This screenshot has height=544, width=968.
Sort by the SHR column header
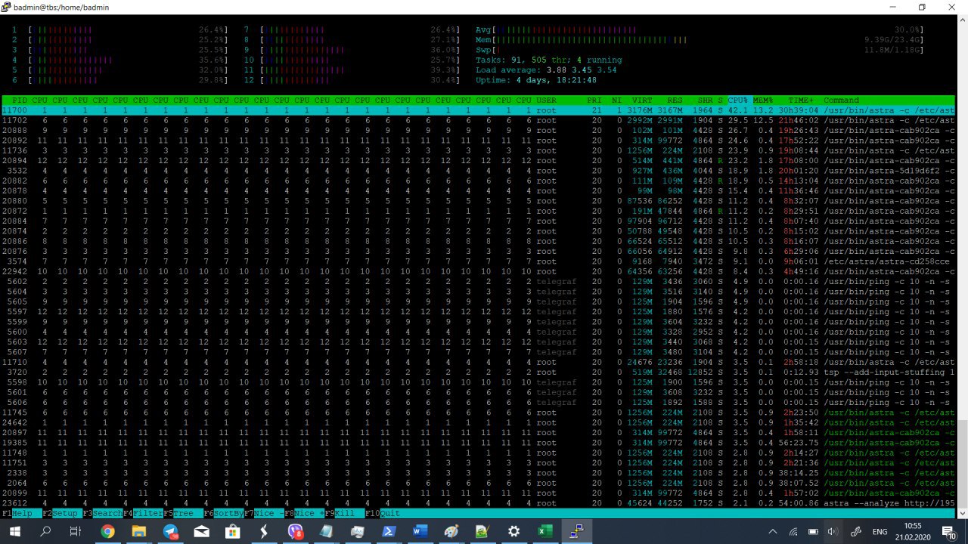click(x=706, y=100)
